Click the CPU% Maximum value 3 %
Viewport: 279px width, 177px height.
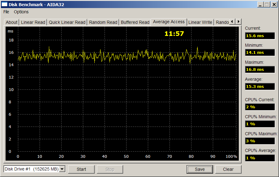click(x=260, y=141)
